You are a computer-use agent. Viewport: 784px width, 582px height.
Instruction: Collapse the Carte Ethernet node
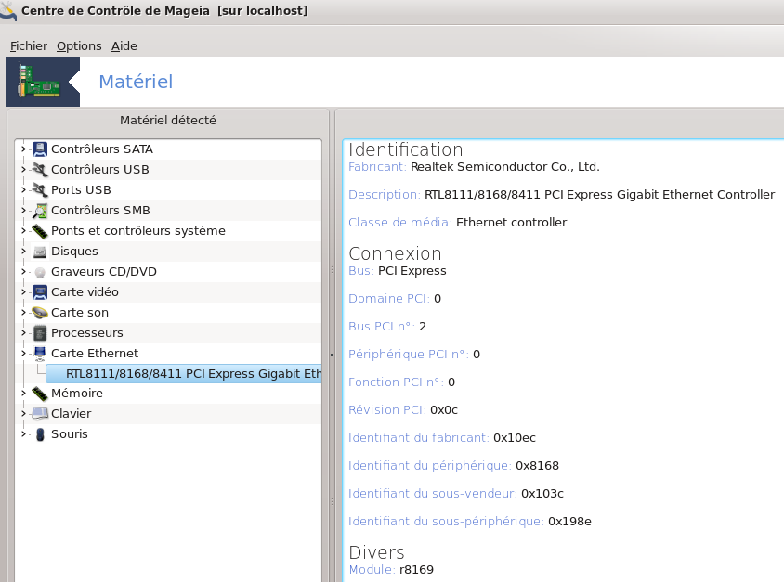[x=23, y=354]
